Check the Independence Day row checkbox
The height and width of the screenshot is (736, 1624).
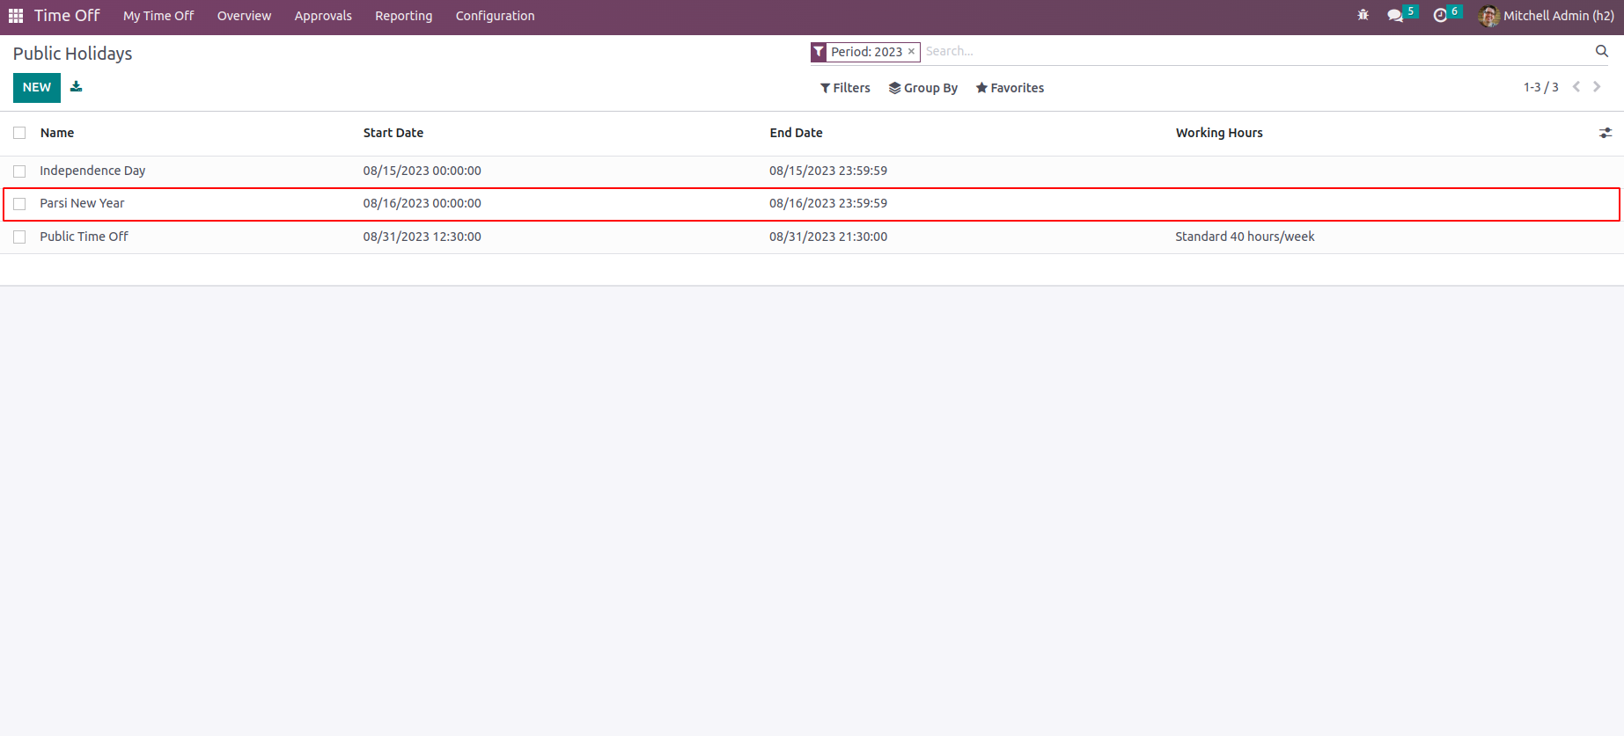19,171
